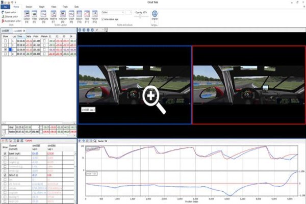
Task: Click the fourth round video control button
Action: [92, 30]
